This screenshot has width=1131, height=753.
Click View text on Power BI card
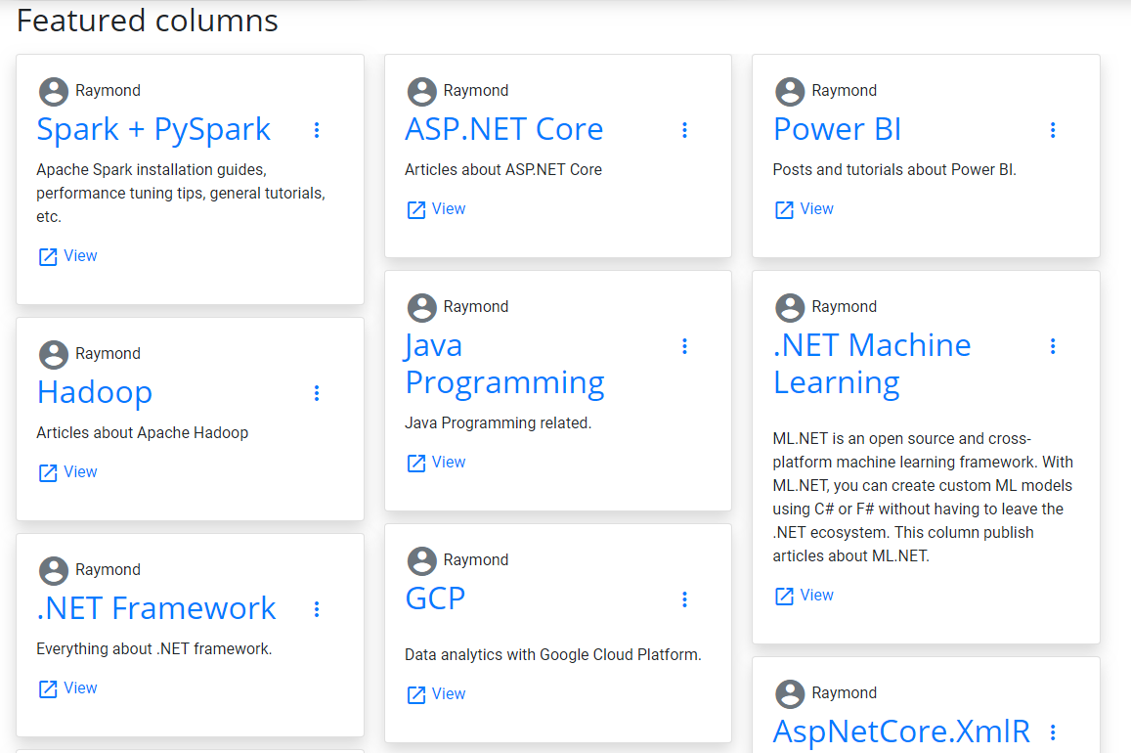(x=816, y=209)
